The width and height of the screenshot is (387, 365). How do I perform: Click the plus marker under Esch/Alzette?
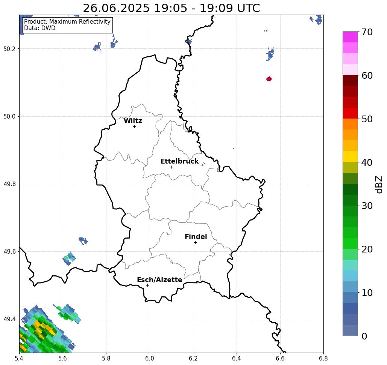147,285
